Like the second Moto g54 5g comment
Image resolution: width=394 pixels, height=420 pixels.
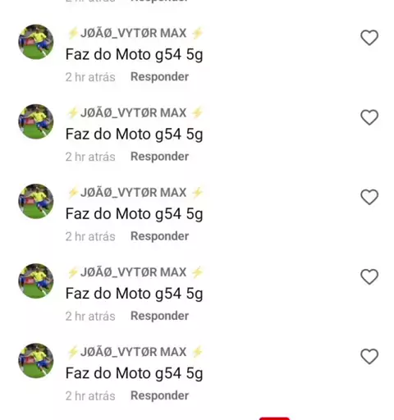pos(369,117)
